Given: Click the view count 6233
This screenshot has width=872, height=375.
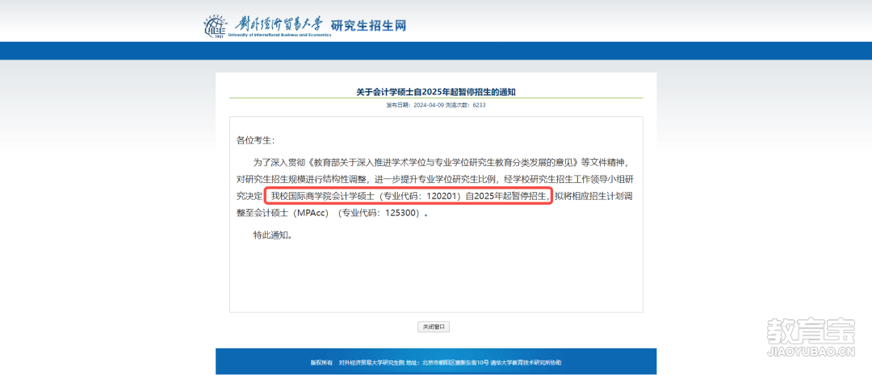Looking at the screenshot, I should 479,105.
